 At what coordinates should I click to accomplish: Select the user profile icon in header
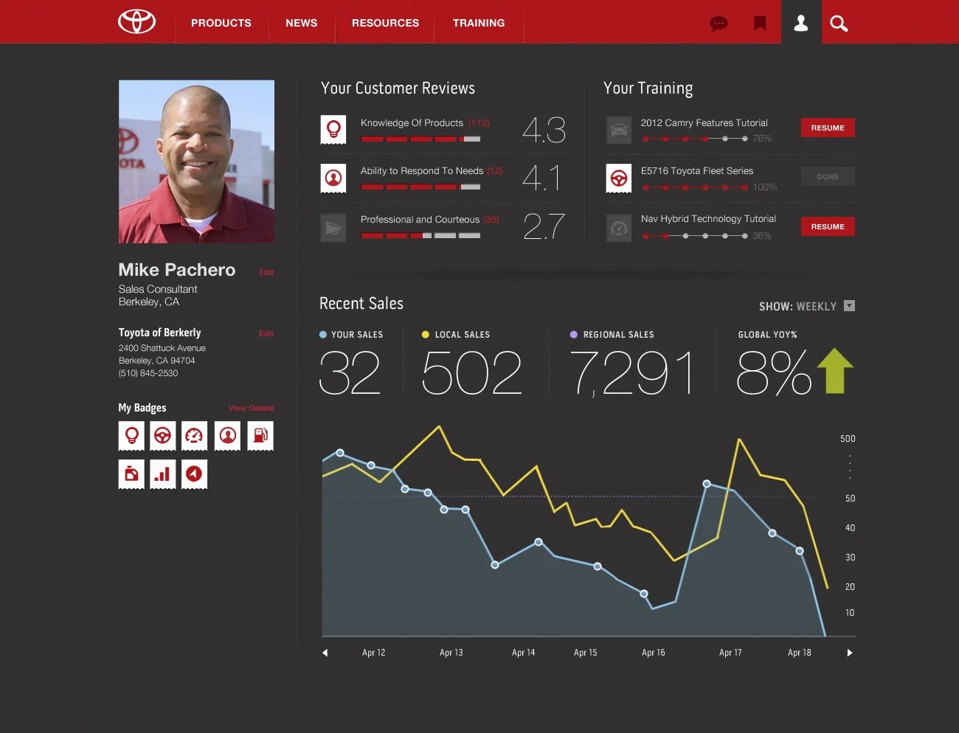click(x=801, y=24)
